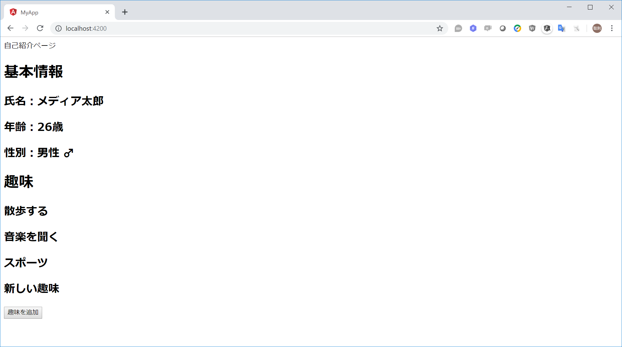Open the Angular inspector extension icon
This screenshot has height=347, width=622.
tap(547, 28)
